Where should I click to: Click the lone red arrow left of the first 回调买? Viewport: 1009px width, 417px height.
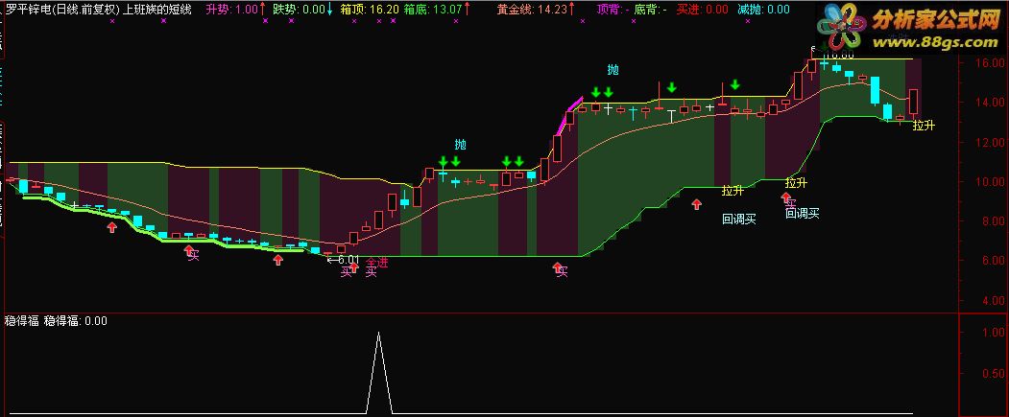tap(696, 204)
